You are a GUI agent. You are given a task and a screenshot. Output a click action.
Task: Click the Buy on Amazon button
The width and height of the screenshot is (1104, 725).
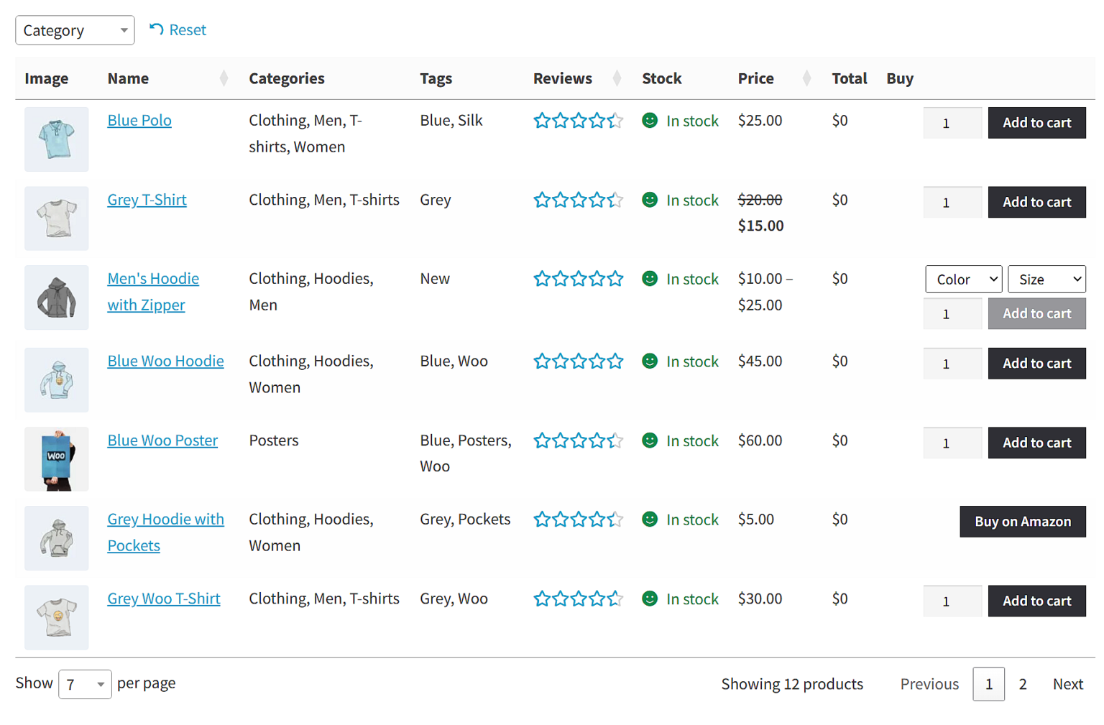pos(1022,521)
